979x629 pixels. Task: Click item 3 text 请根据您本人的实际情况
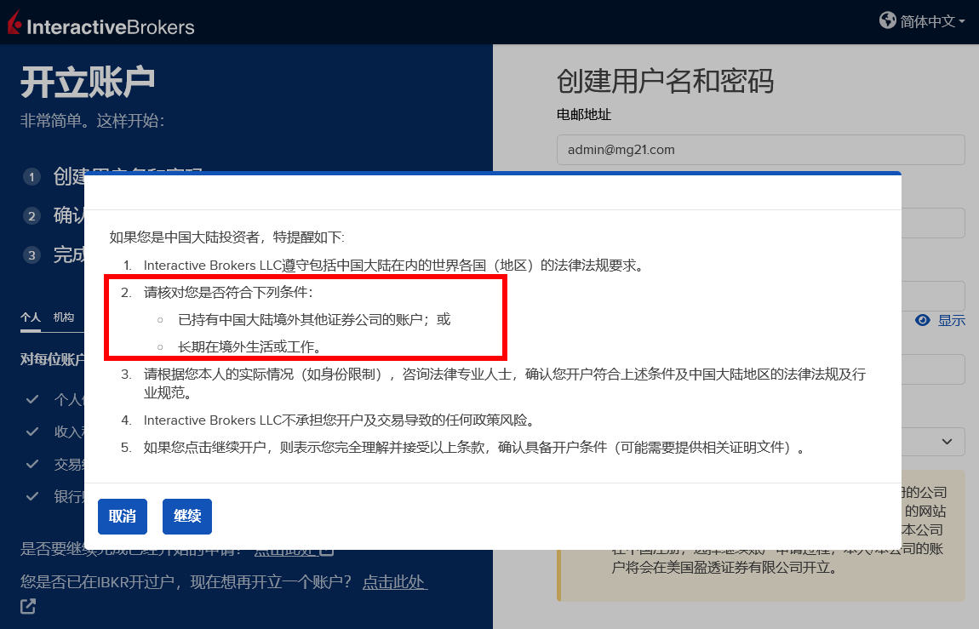point(505,383)
